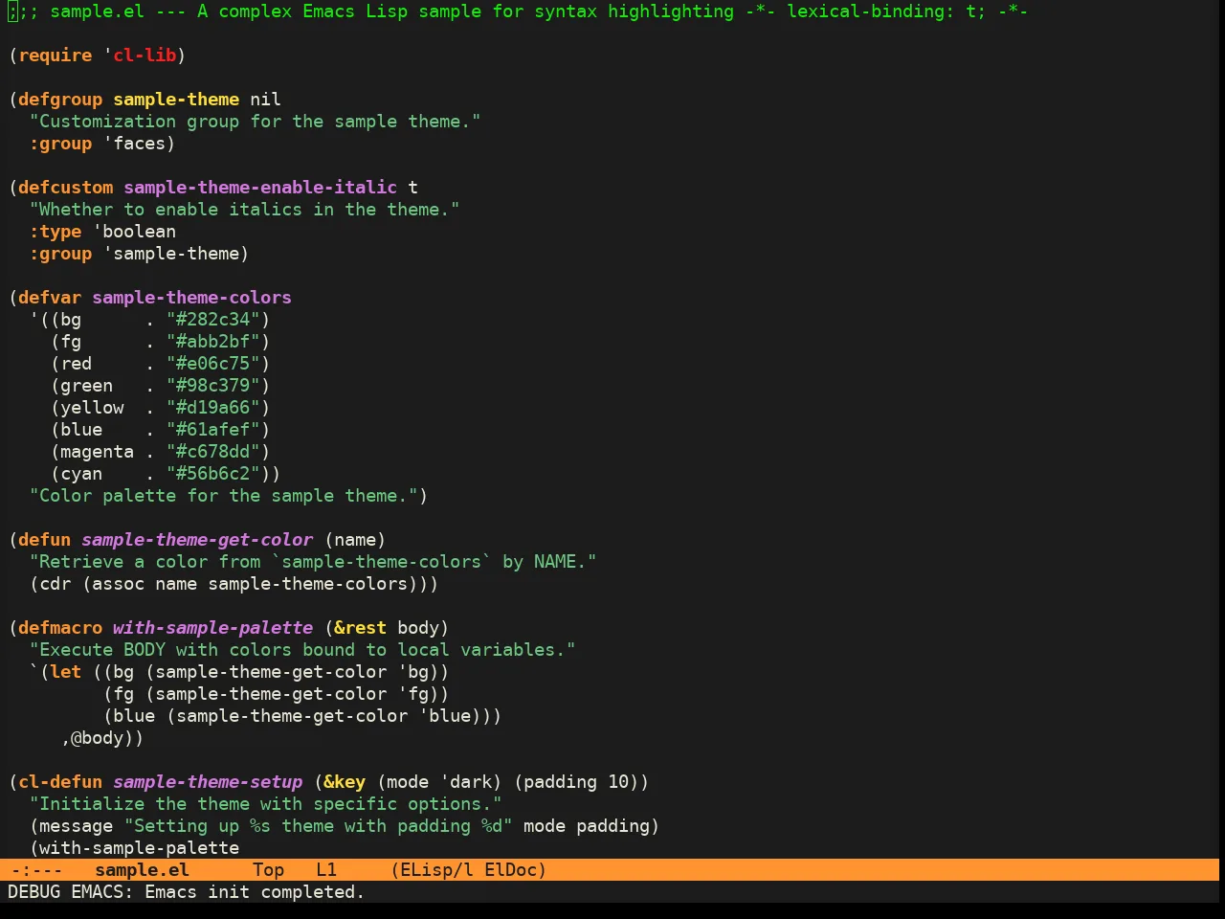Viewport: 1225px width, 919px height.
Task: Click the "#c678dd" color string
Action: pyautogui.click(x=212, y=452)
